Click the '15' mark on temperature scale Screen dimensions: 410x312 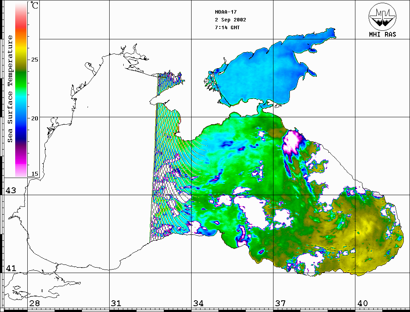click(x=34, y=174)
